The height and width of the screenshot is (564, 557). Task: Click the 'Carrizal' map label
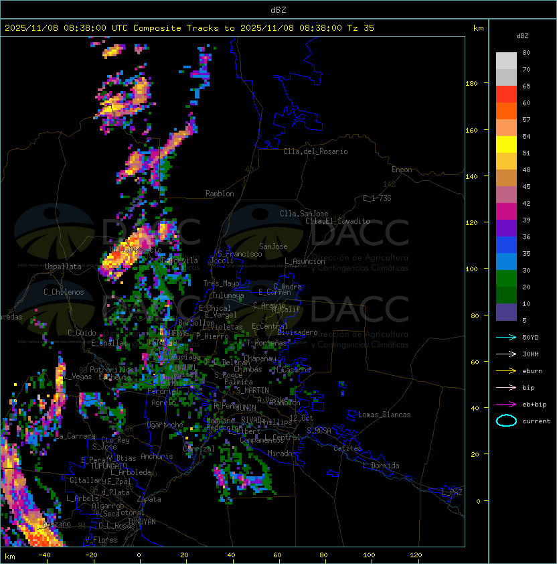(x=199, y=449)
